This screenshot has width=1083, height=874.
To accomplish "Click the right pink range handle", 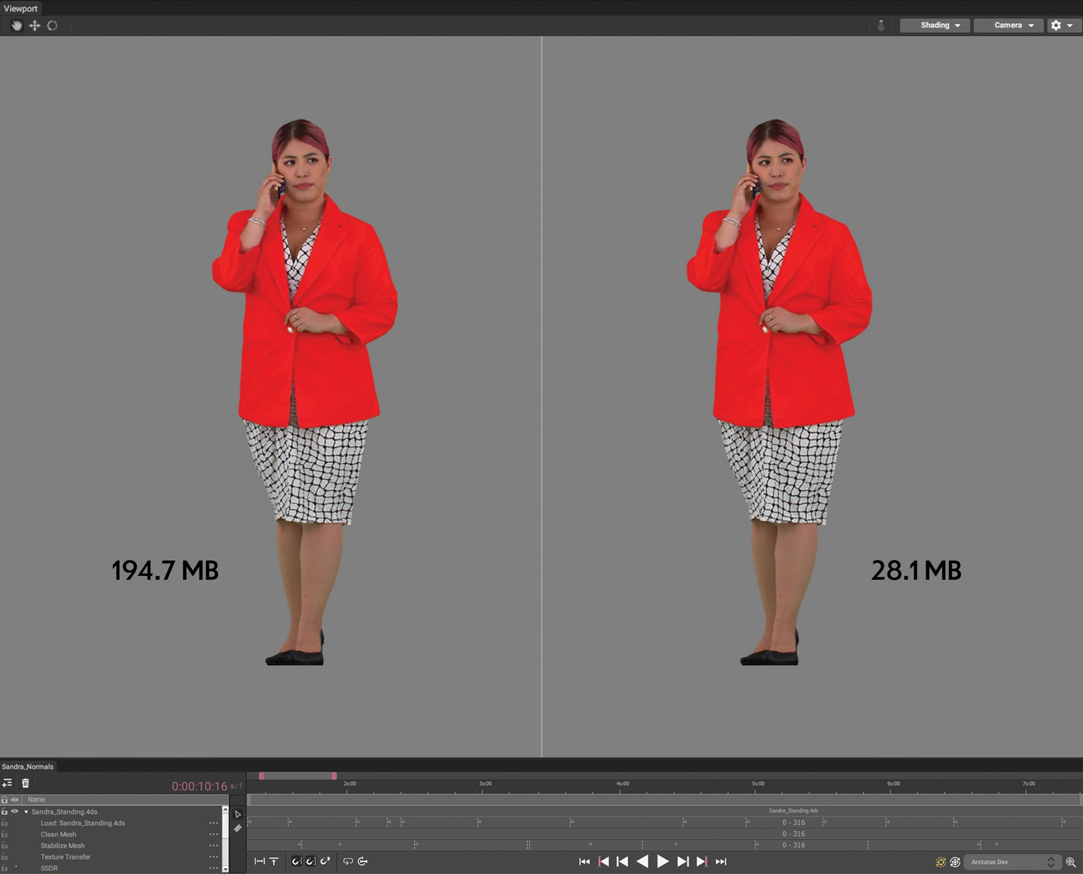I will coord(334,776).
